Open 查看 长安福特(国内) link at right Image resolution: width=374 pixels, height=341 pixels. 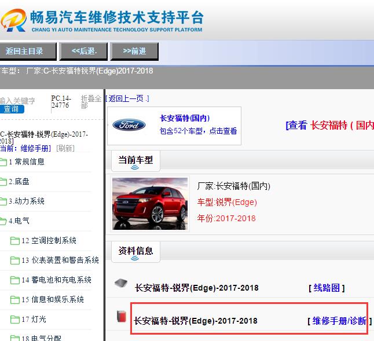pos(329,125)
